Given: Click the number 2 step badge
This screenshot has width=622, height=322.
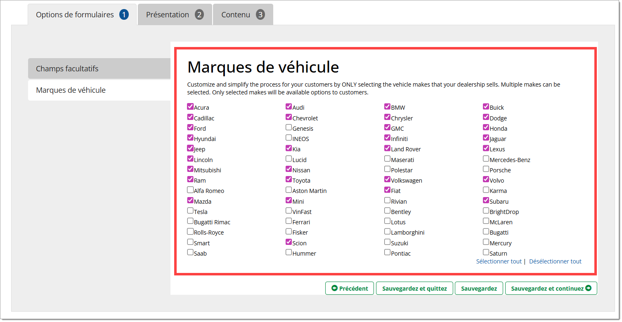Looking at the screenshot, I should [x=199, y=15].
